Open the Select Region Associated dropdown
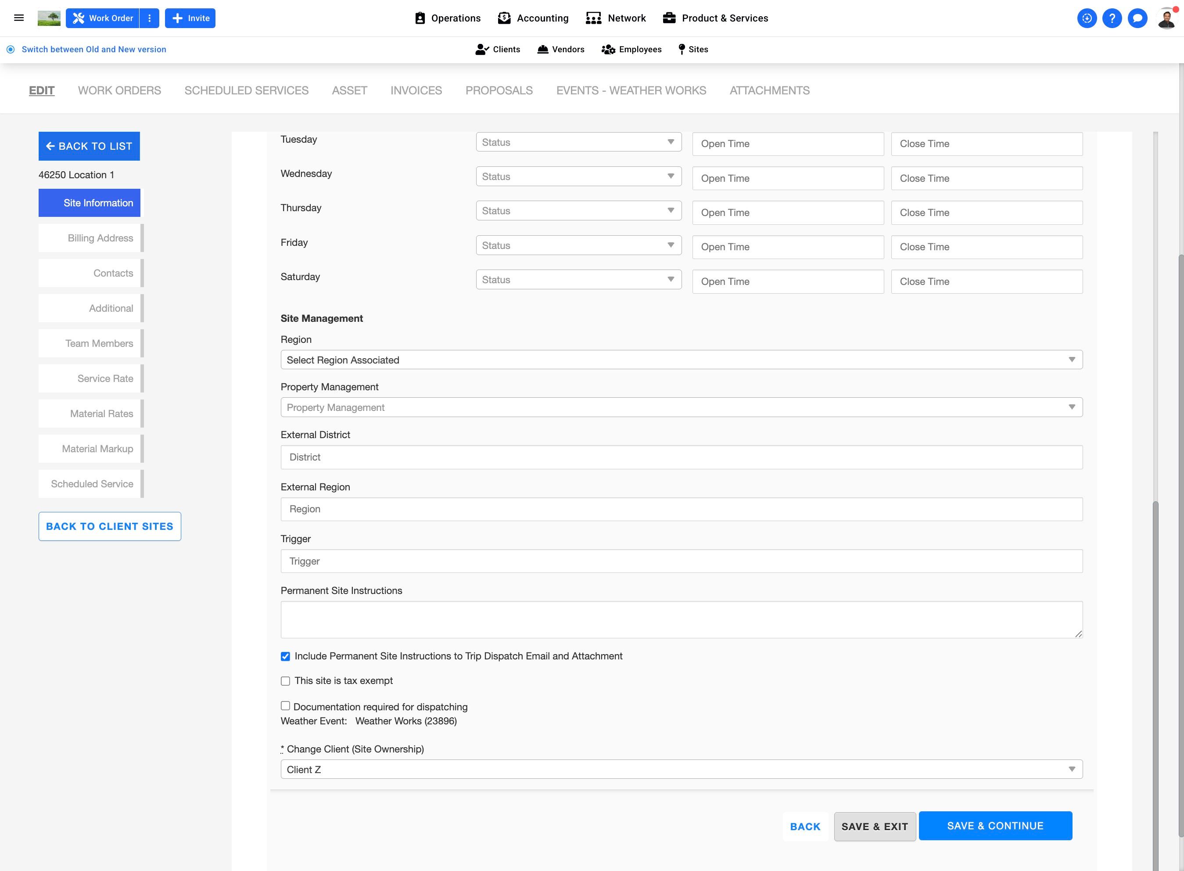1184x871 pixels. 681,360
